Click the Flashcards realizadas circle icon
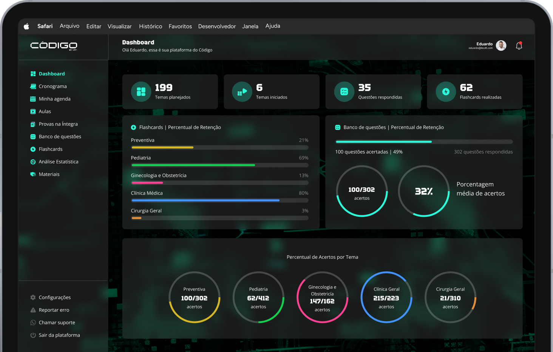The height and width of the screenshot is (352, 553). [446, 92]
